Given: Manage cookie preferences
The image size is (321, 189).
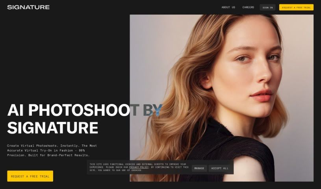Looking at the screenshot, I should 199,168.
